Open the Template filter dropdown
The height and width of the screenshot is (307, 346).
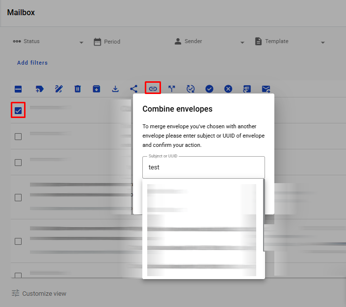(290, 41)
